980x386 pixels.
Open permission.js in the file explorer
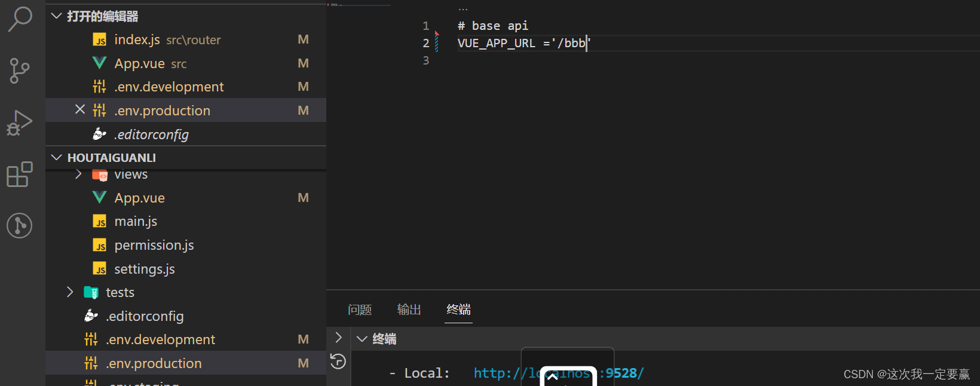pyautogui.click(x=186, y=245)
